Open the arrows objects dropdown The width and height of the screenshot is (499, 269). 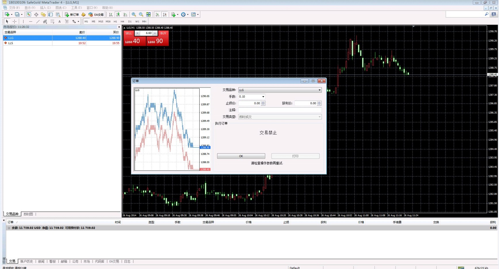coord(76,22)
